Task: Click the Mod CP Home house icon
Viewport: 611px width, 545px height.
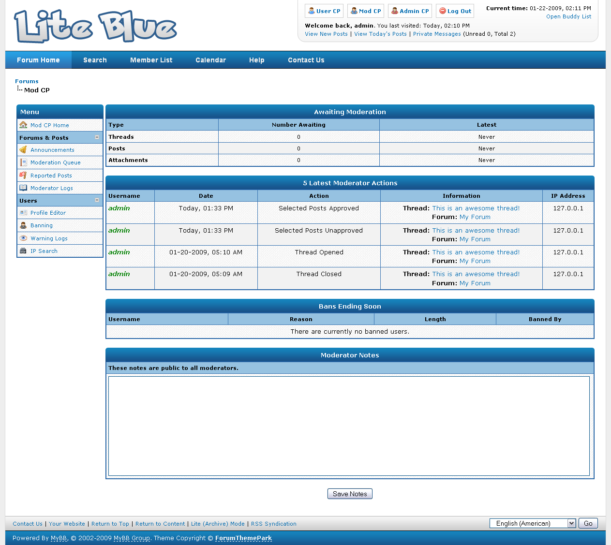Action: coord(23,125)
